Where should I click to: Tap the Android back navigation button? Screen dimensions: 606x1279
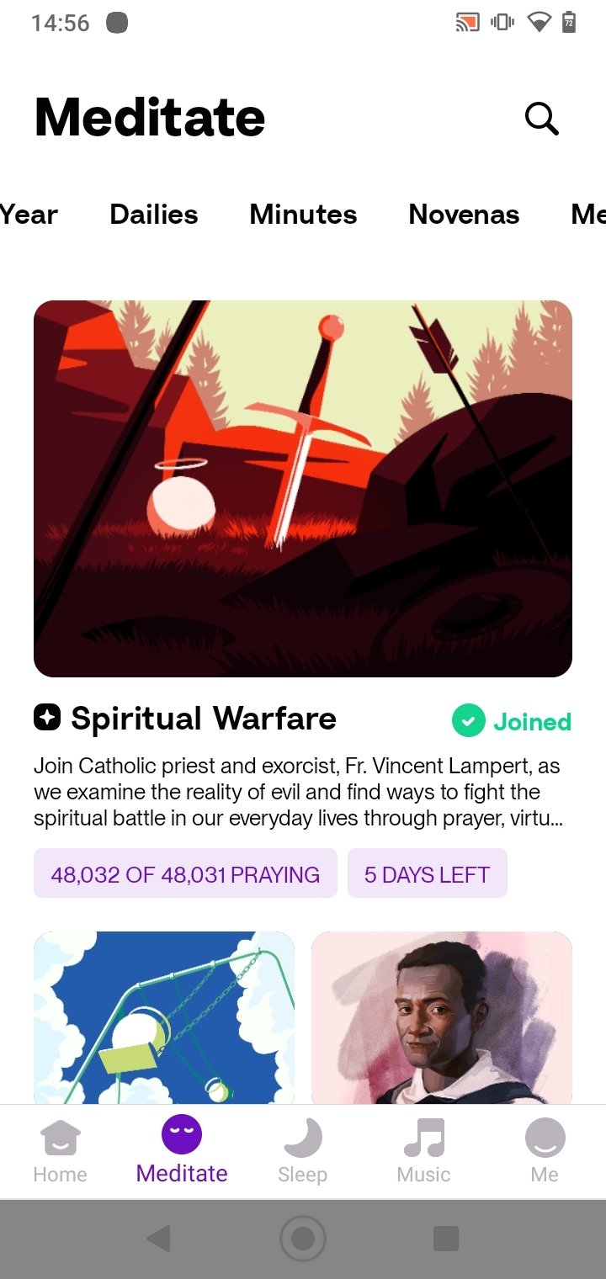[x=158, y=1239]
